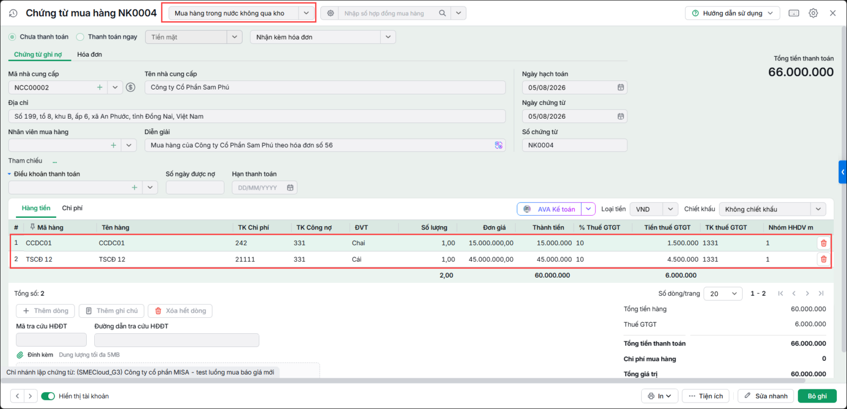This screenshot has height=409, width=847.
Task: Go to the first page of rows
Action: 780,294
